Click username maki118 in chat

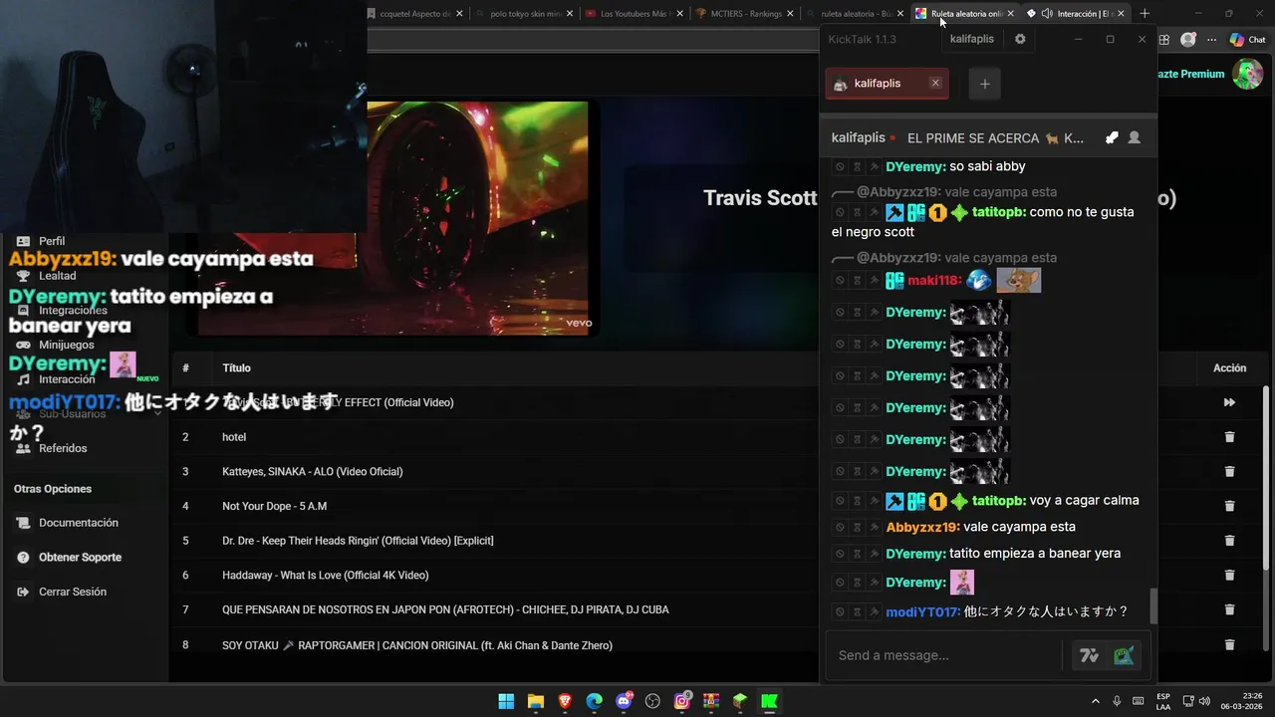click(x=934, y=281)
